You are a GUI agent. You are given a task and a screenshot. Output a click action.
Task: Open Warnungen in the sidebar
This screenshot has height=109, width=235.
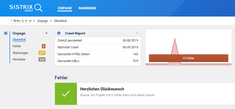tap(20, 53)
